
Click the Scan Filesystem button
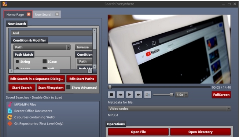click(51, 88)
